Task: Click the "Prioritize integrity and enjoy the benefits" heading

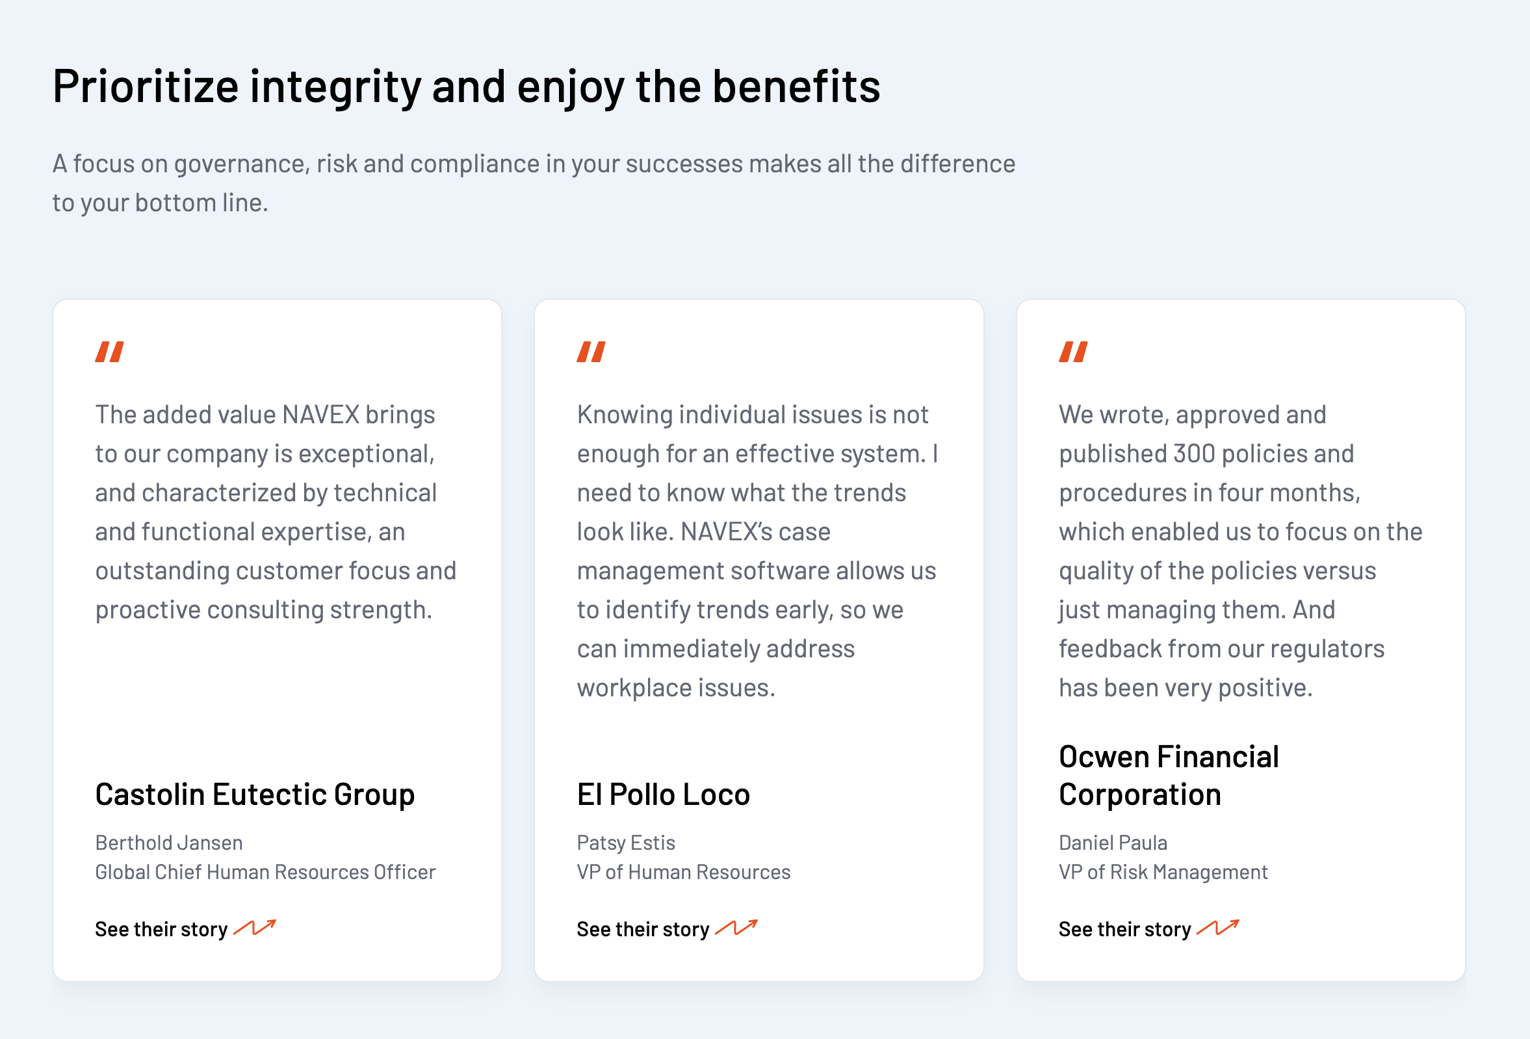Action: (466, 86)
